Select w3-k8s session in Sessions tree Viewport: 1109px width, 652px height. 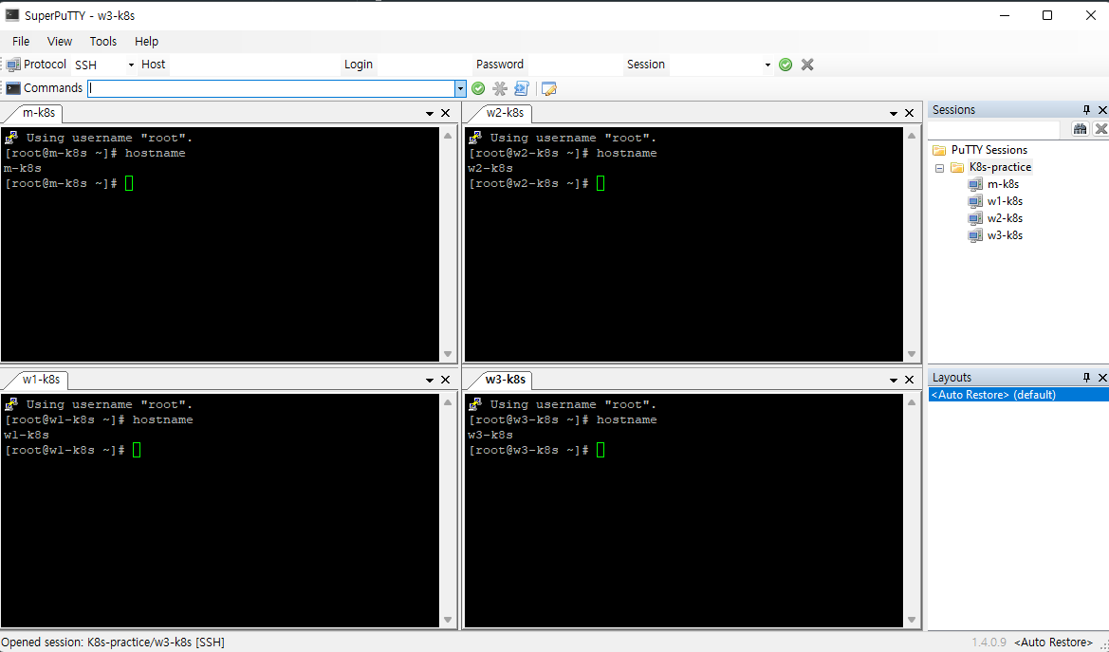1005,235
